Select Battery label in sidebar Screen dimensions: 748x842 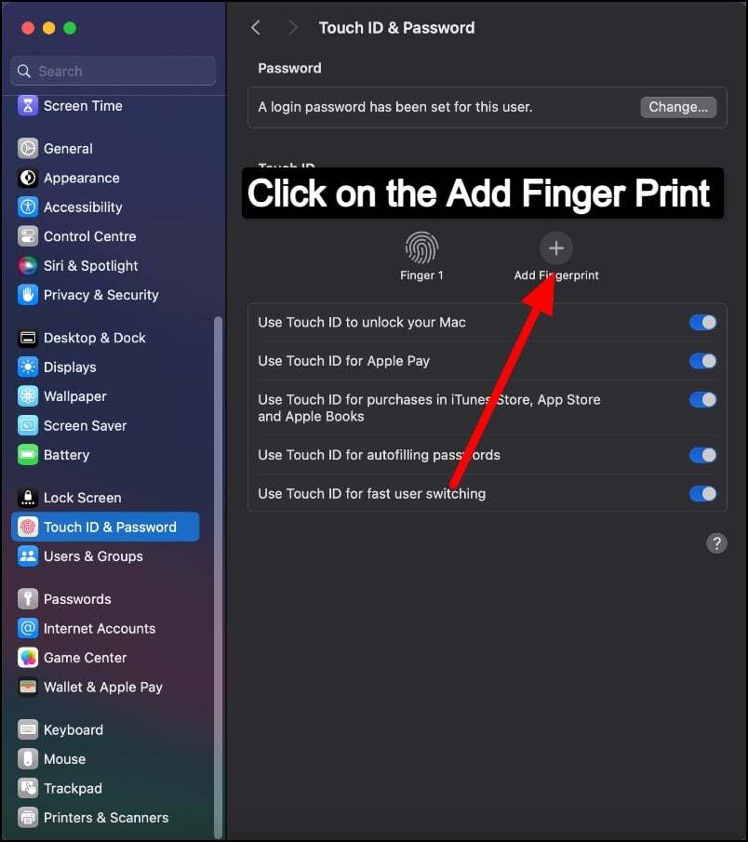[x=67, y=455]
